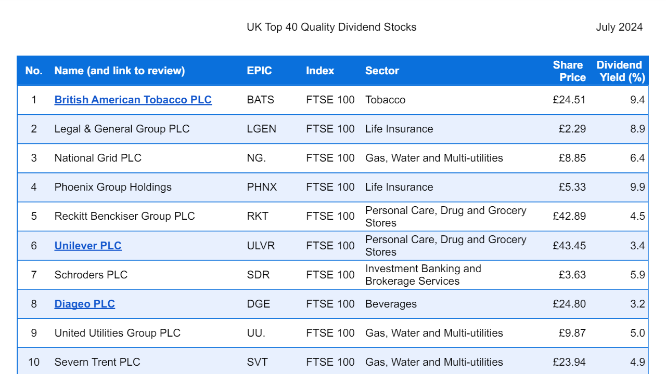Select the 'Phoenix Group Holdings' name cell
Screen dimensions: 666x374
113,187
